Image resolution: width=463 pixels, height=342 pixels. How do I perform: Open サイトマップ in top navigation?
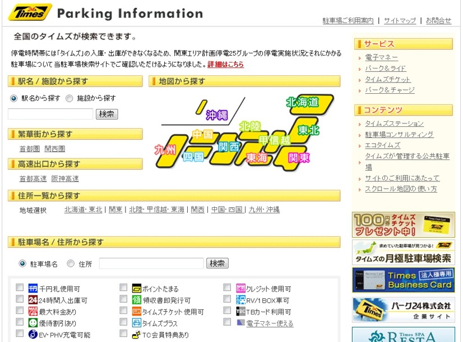coord(400,21)
